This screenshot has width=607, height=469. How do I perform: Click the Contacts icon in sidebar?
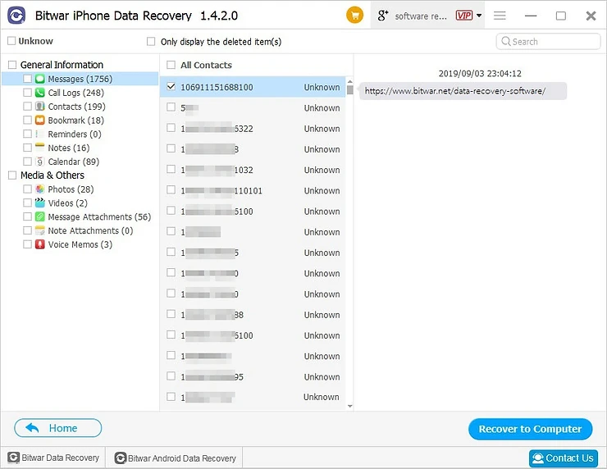[x=40, y=107]
